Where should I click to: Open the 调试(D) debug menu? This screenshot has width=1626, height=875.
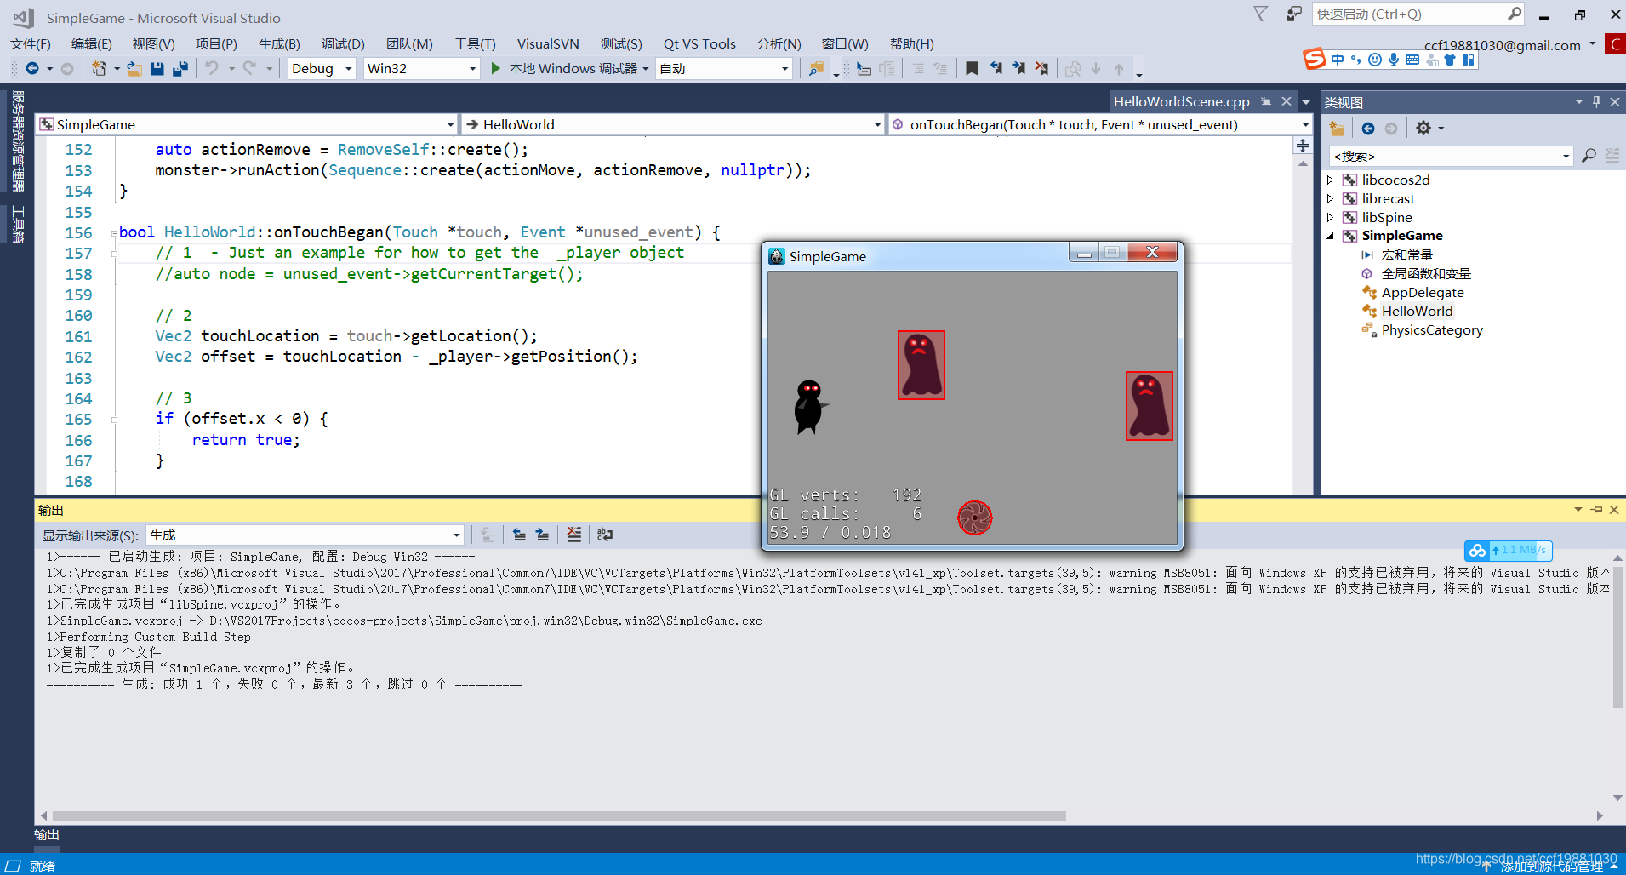pyautogui.click(x=343, y=44)
